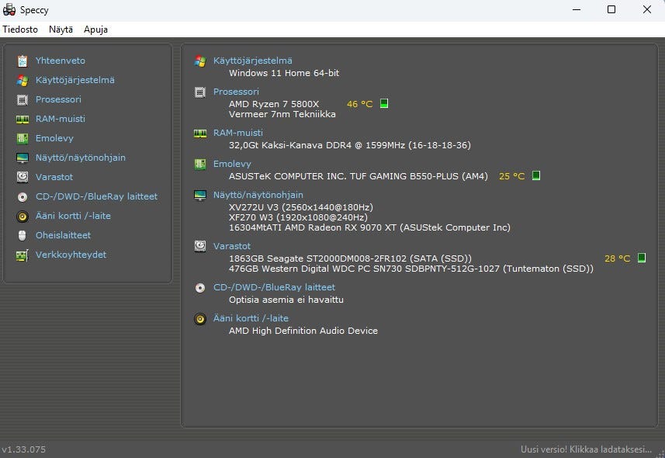Image resolution: width=665 pixels, height=458 pixels.
Task: Click the 'Optisia asemia ei havaittu' text
Action: coord(286,300)
